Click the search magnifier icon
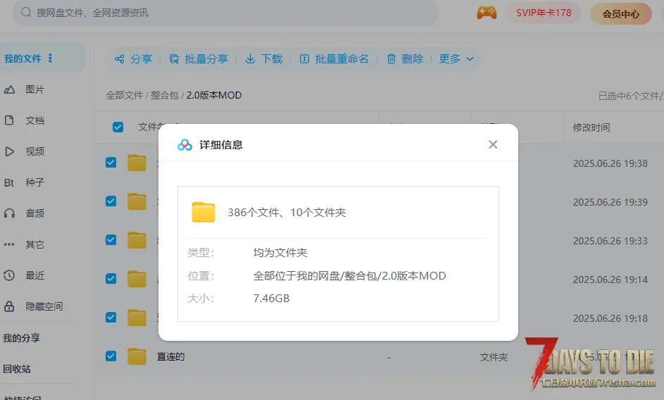Screen dimensions: 664x400 (x=26, y=12)
